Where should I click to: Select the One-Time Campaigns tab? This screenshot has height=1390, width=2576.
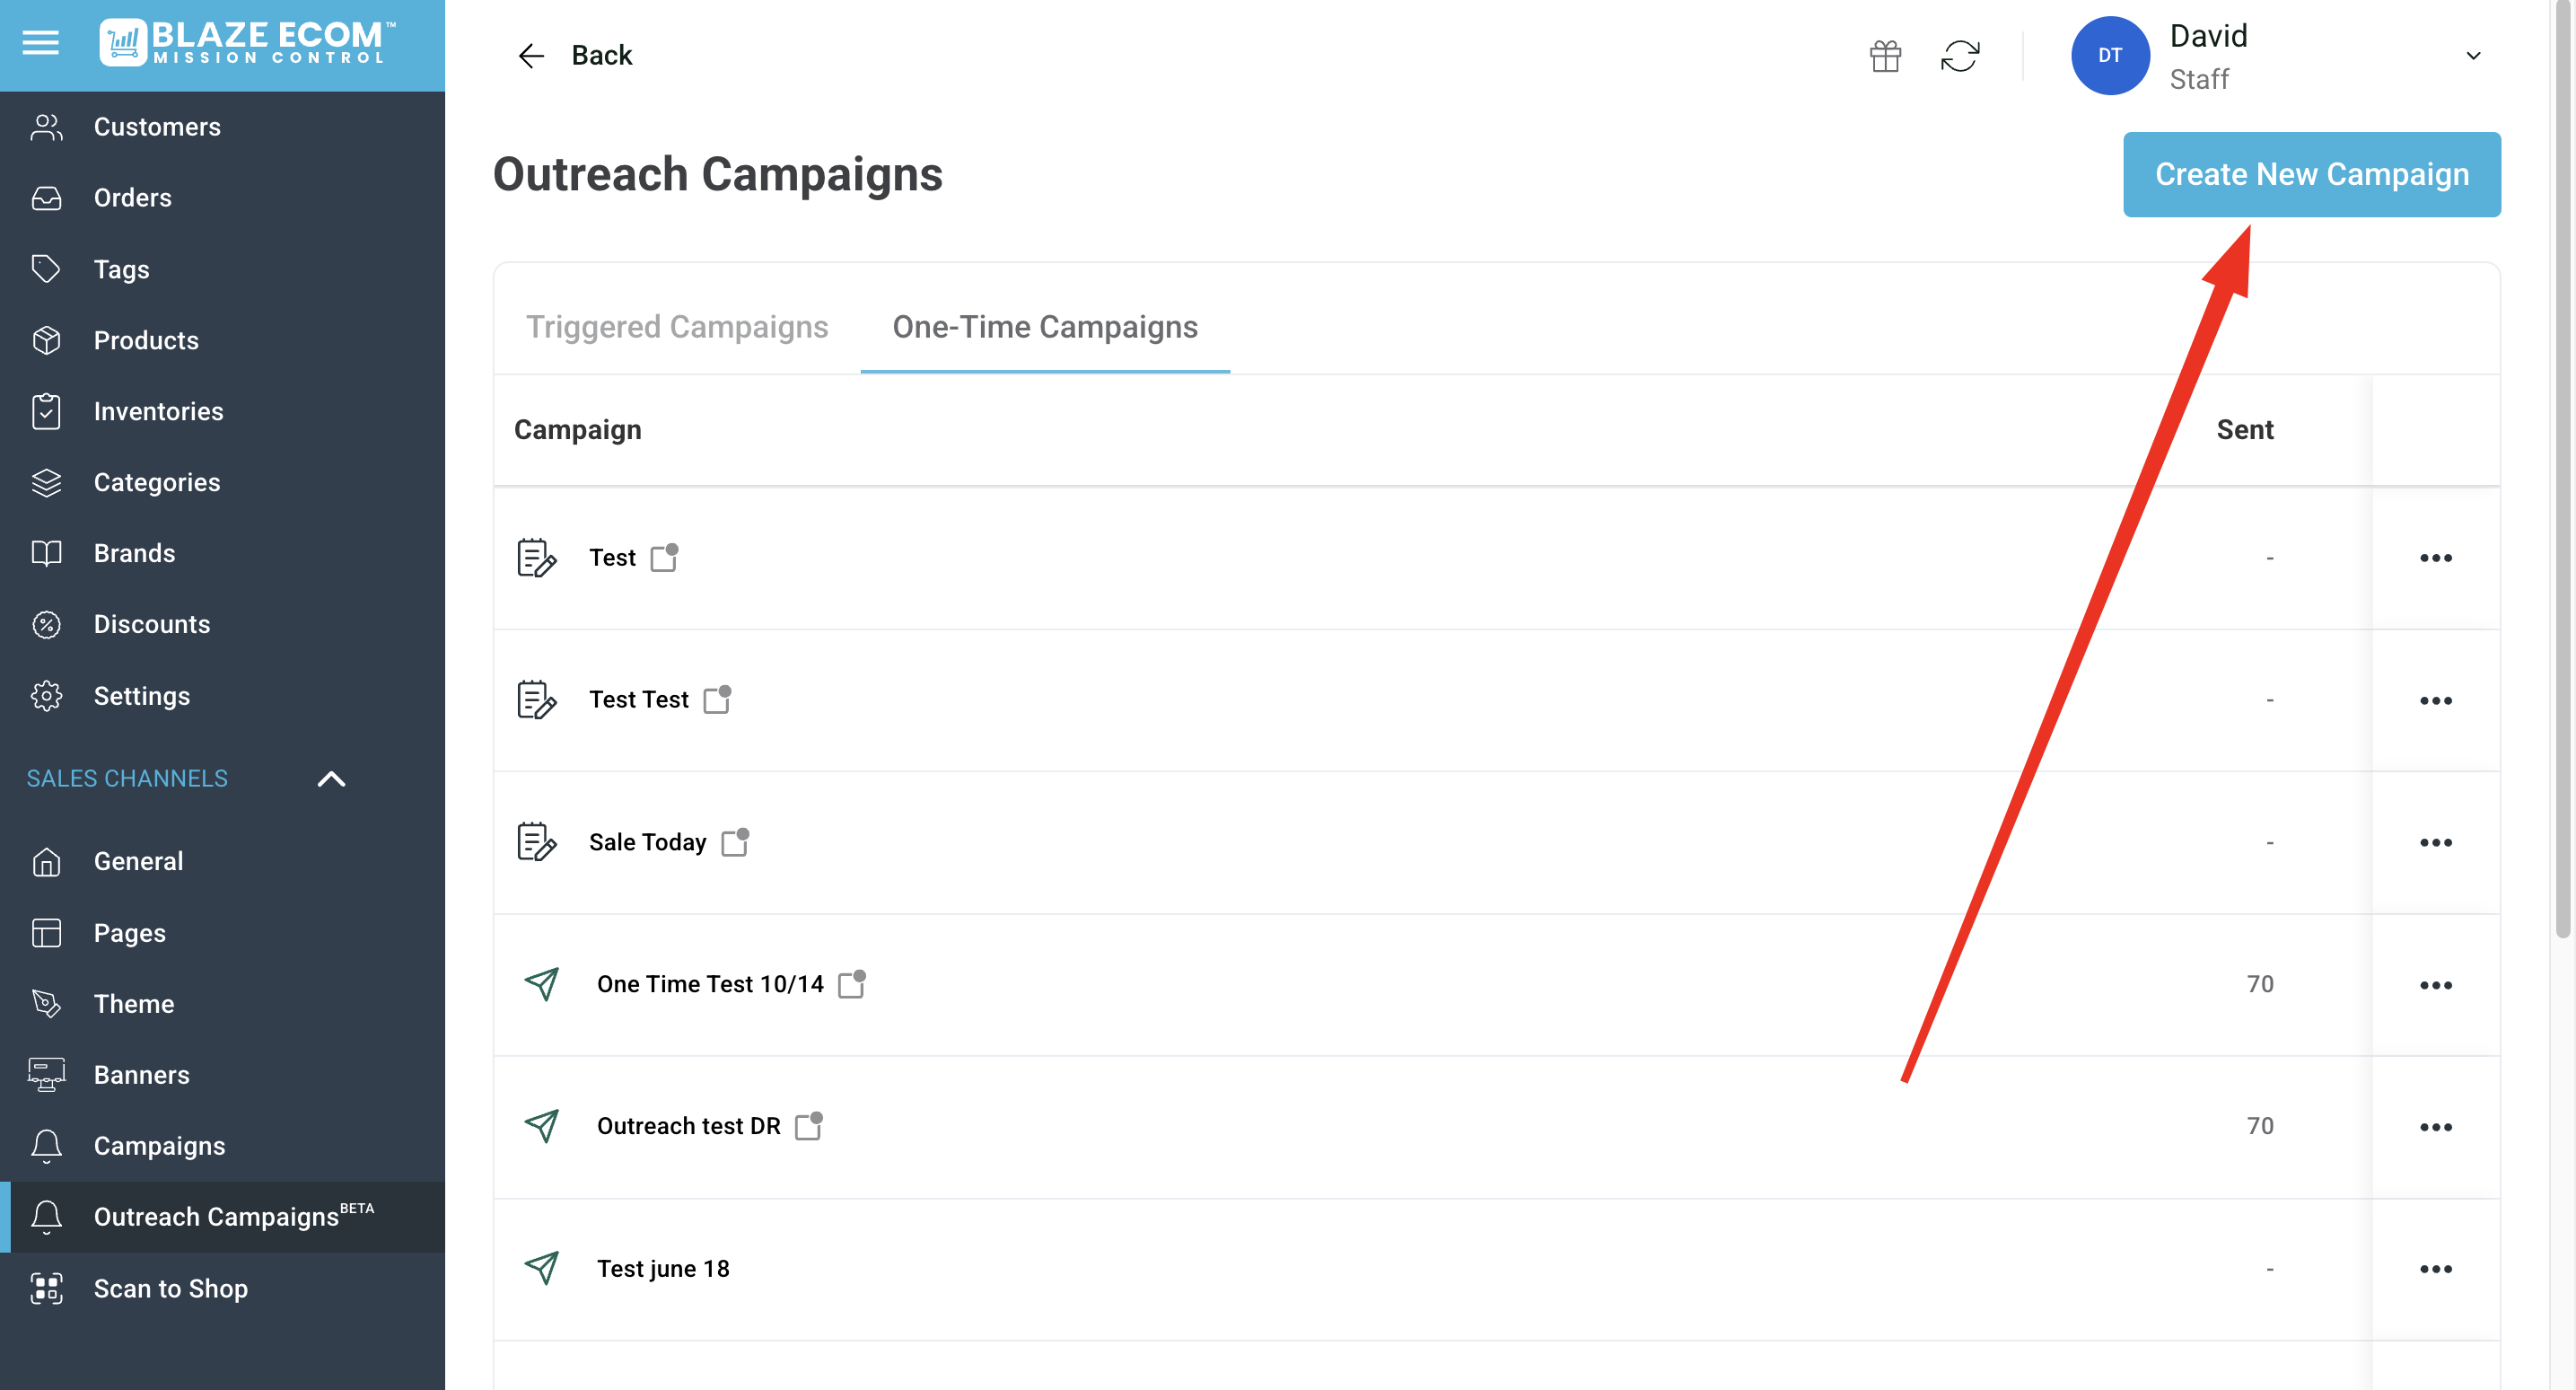coord(1045,327)
